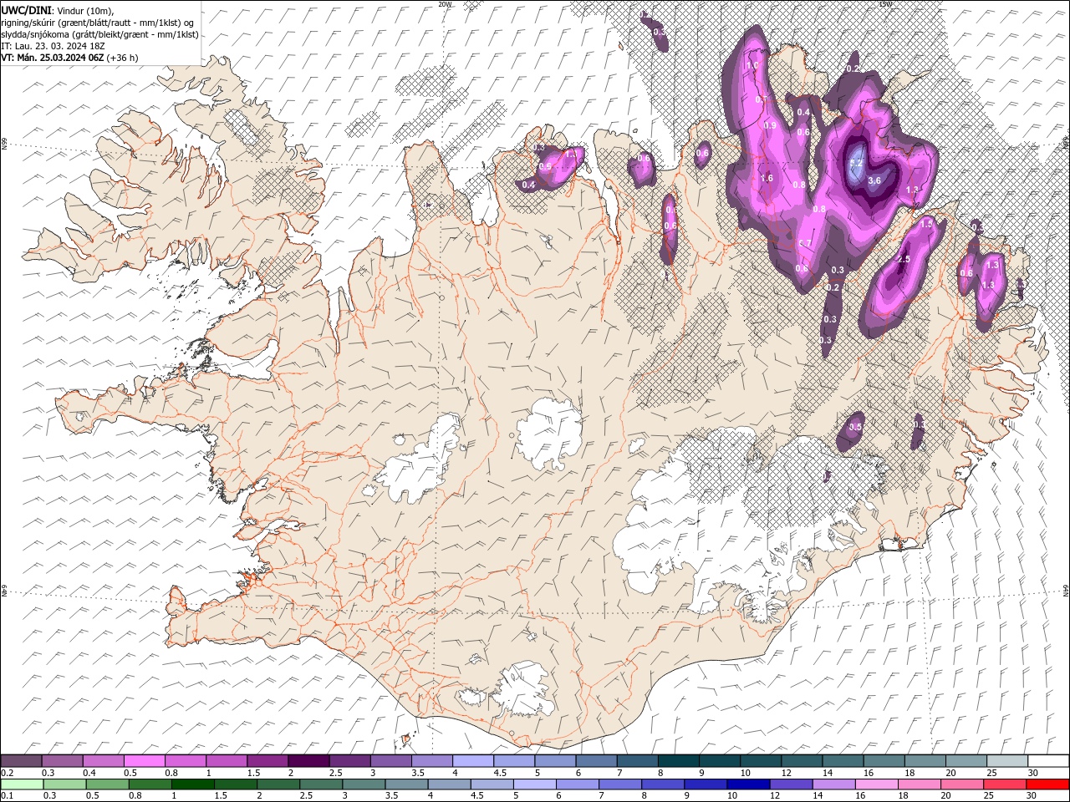Screen dimensions: 1070x802
Task: Select rain legend swatch between 10 and 12
Action: tap(749, 784)
